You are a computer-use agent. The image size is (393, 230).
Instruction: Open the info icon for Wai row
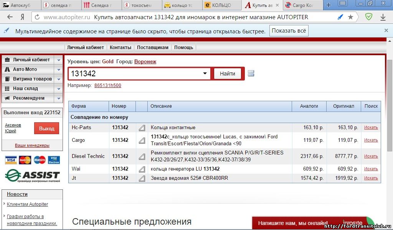pyautogui.click(x=142, y=169)
